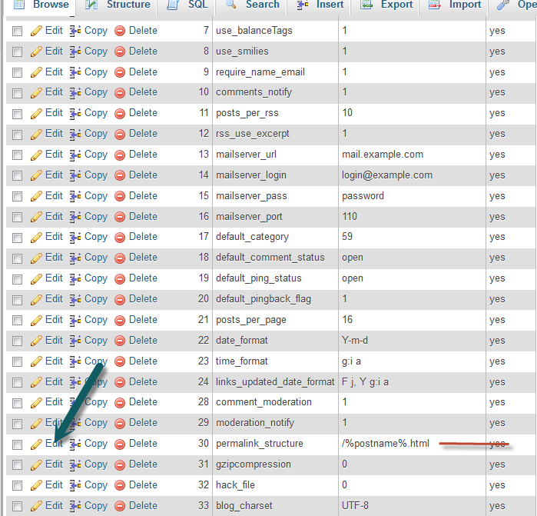Select the checkbox for mailserver_pass row
Image resolution: width=537 pixels, height=516 pixels.
coord(17,196)
